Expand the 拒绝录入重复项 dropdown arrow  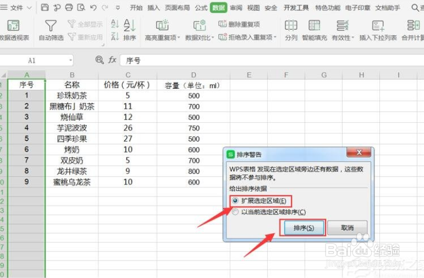point(276,37)
